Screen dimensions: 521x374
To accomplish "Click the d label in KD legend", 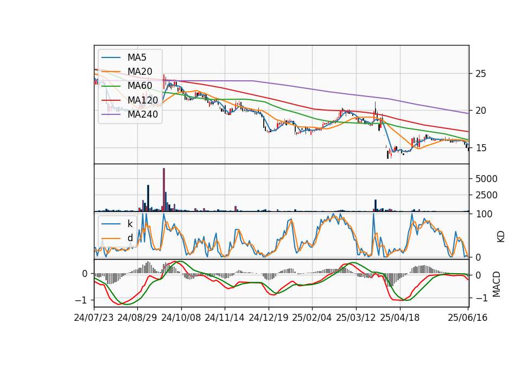I will coord(130,238).
